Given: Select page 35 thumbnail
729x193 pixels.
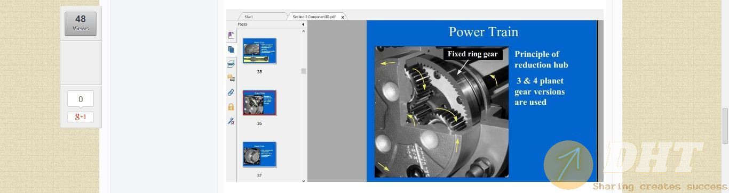Looking at the screenshot, I should [x=260, y=51].
